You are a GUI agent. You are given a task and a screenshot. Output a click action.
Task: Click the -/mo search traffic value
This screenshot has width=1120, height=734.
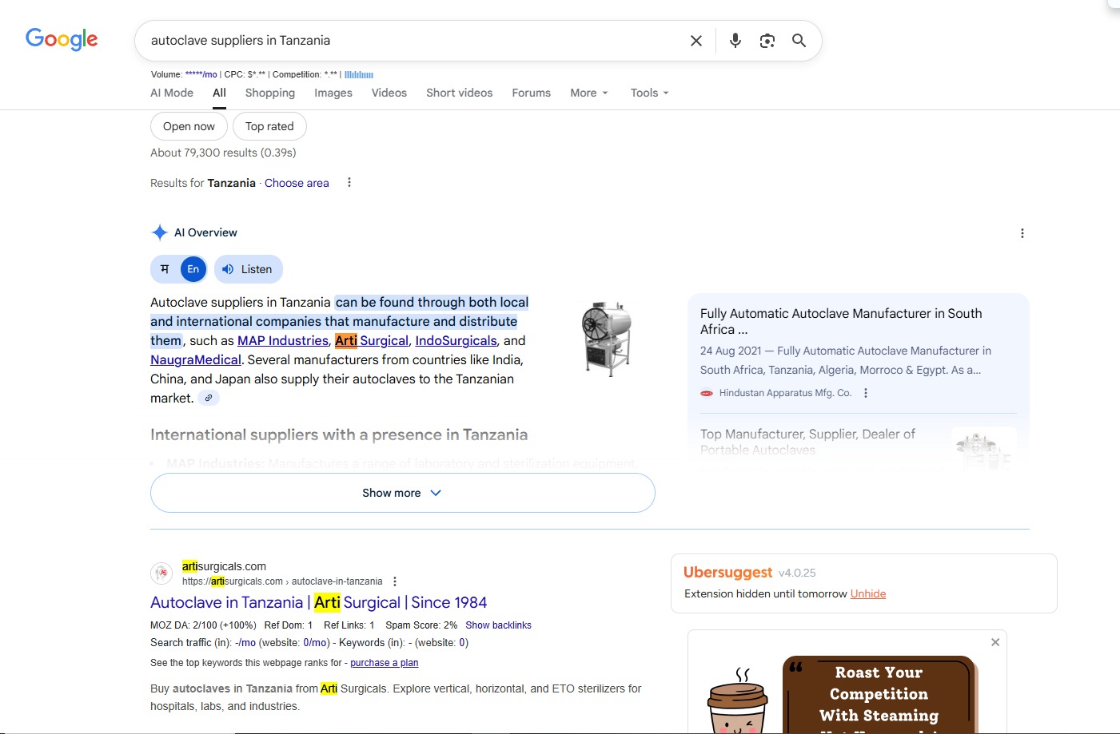click(x=245, y=643)
